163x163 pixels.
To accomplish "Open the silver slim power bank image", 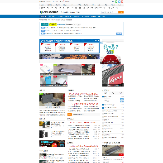I will click(67, 70).
